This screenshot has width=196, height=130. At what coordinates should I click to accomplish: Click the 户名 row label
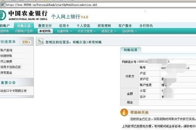click(143, 73)
